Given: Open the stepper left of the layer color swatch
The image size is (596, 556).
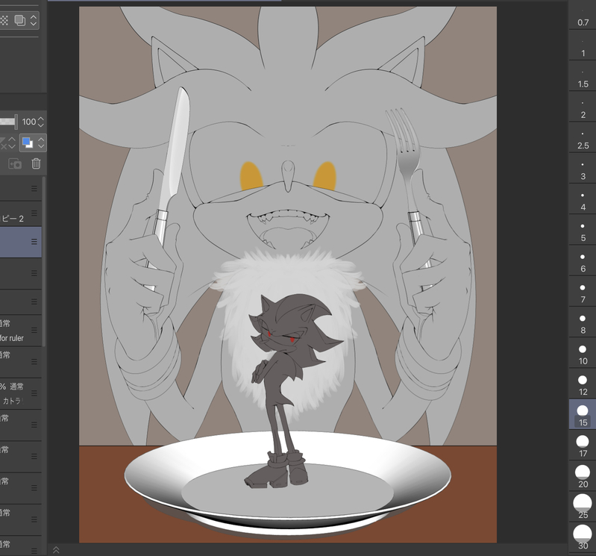Looking at the screenshot, I should point(12,143).
